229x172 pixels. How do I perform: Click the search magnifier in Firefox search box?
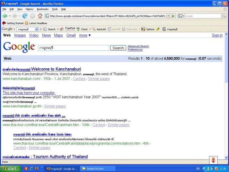[x=224, y=16]
